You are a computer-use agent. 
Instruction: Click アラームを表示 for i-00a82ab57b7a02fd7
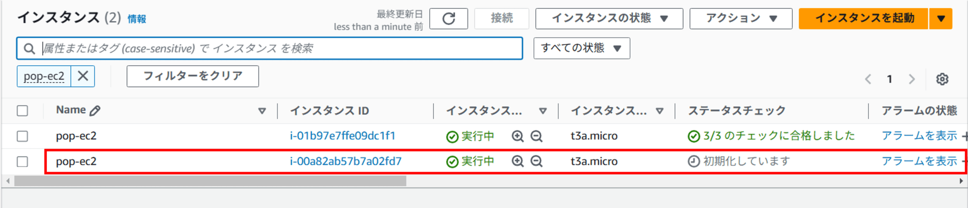pos(919,161)
